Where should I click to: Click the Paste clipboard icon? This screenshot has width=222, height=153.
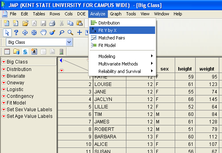80,23
